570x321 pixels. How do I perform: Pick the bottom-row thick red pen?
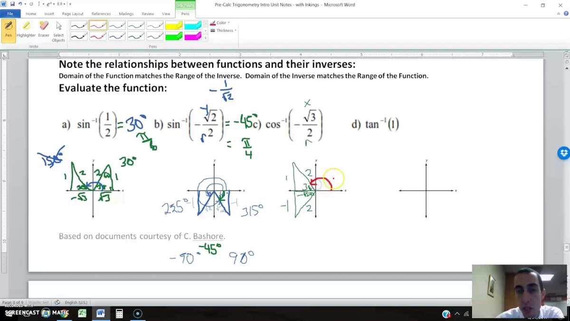(98, 36)
